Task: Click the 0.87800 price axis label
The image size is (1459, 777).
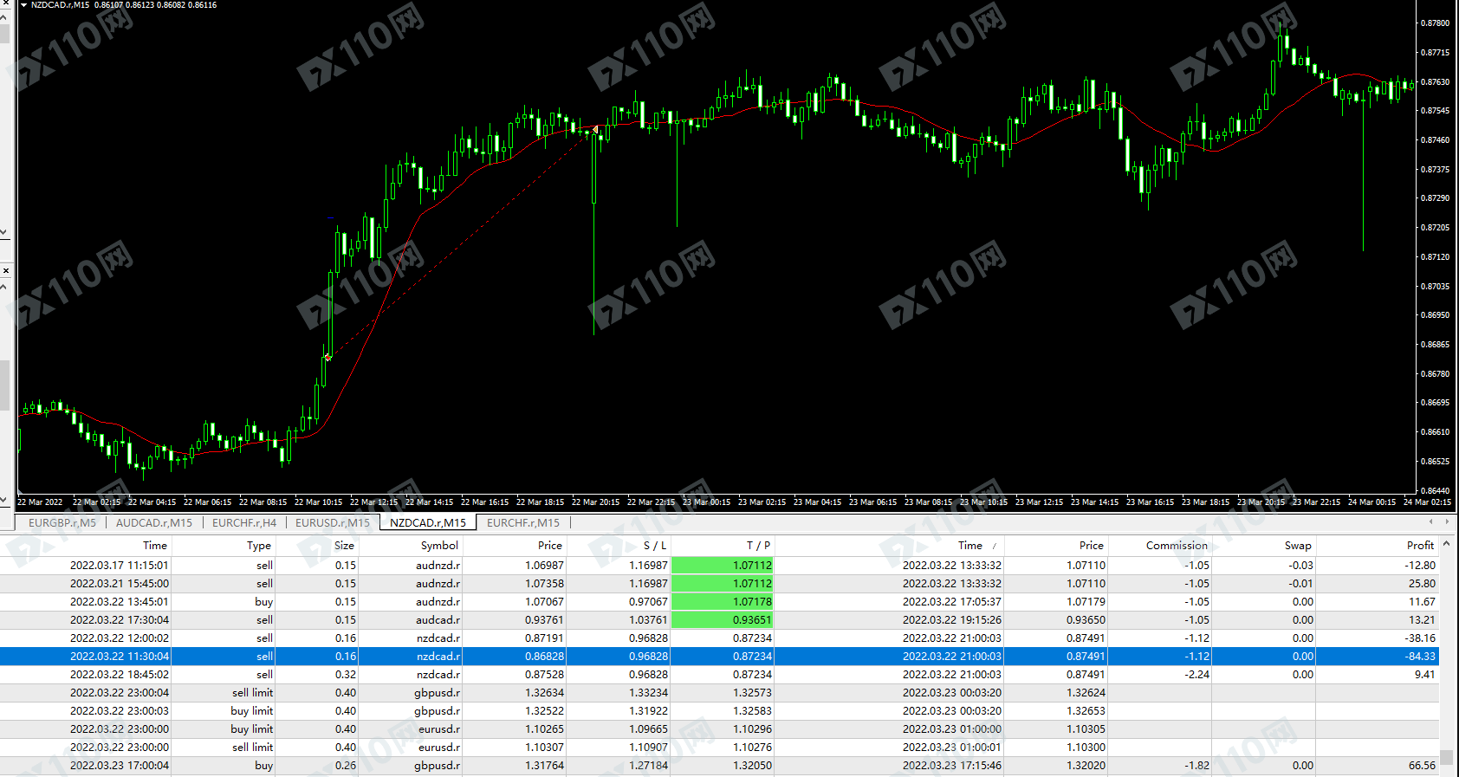Action: (x=1435, y=23)
